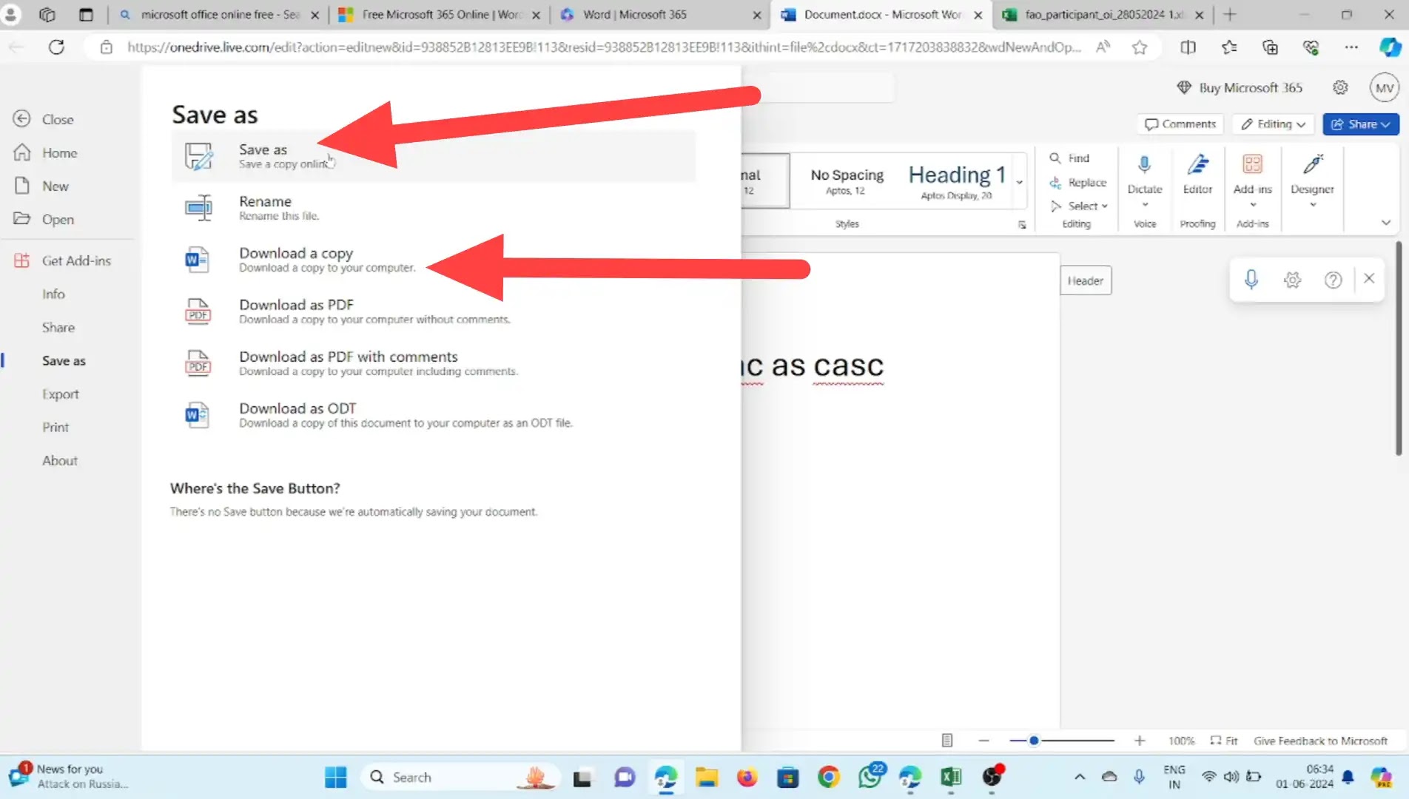
Task: Click the zoom in plus button
Action: pos(1139,740)
